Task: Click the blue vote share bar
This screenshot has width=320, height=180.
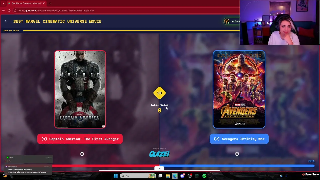Action: (237, 166)
